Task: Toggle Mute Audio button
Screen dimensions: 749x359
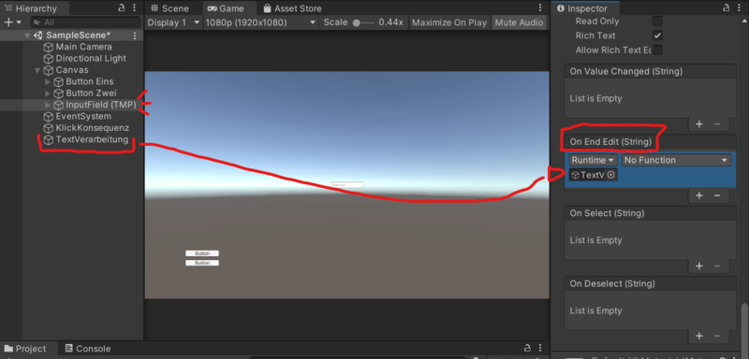Action: tap(519, 22)
